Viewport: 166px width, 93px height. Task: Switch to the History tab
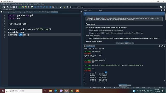pos(129,86)
